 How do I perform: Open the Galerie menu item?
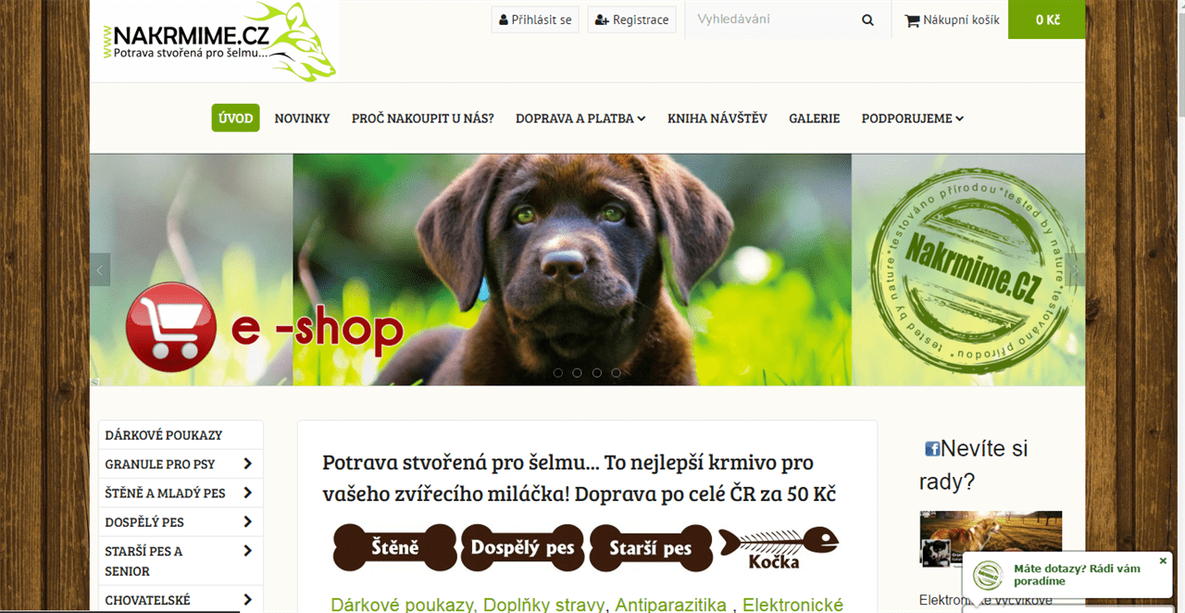click(815, 119)
